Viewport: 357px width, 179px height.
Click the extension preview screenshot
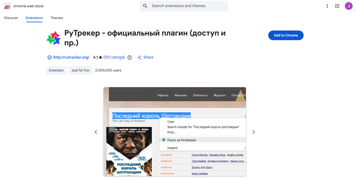pos(175,132)
